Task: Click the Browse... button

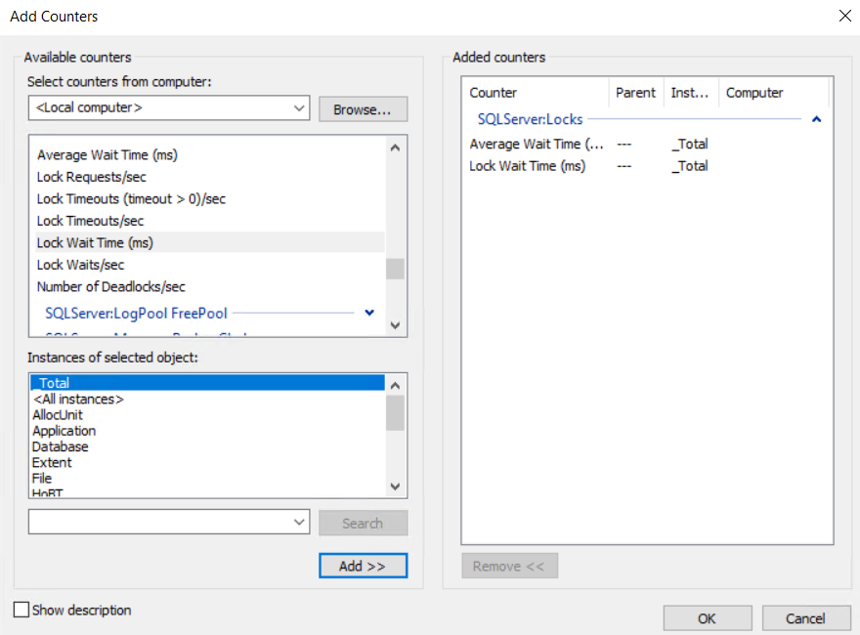Action: click(x=363, y=109)
